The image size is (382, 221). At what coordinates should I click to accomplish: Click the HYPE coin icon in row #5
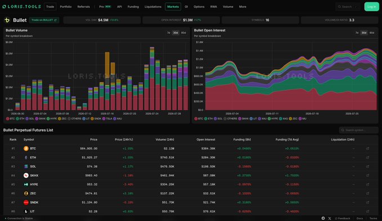pos(26,184)
